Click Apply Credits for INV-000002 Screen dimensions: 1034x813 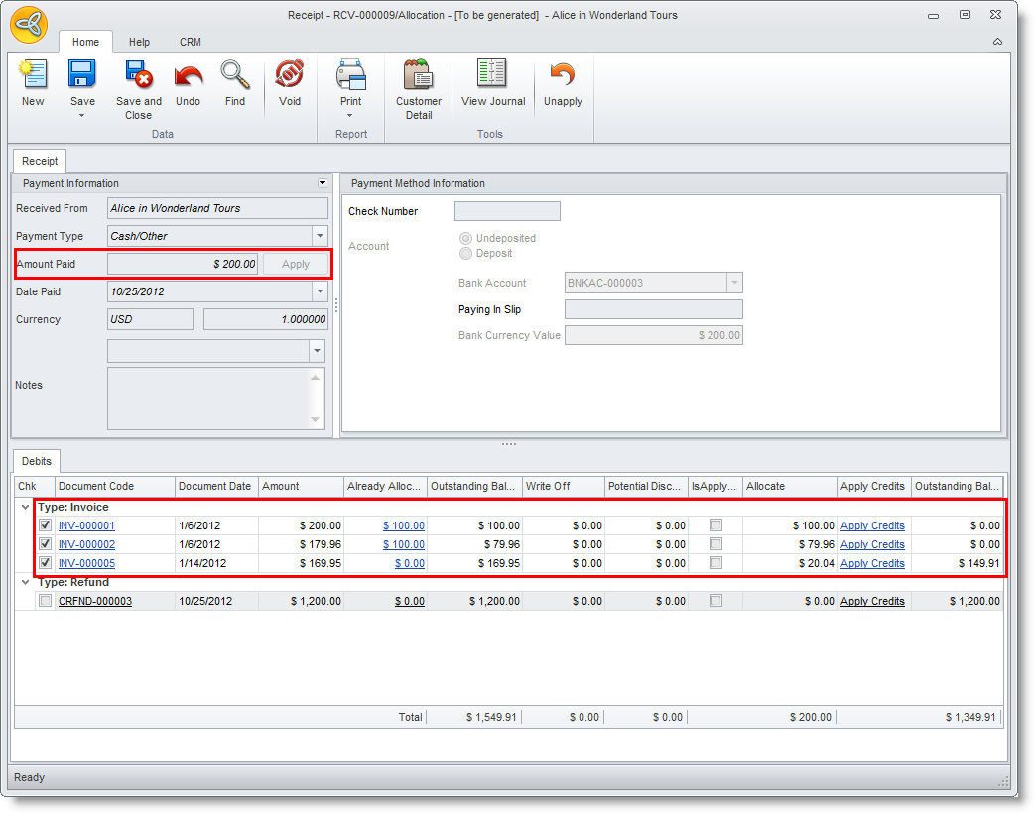tap(872, 544)
